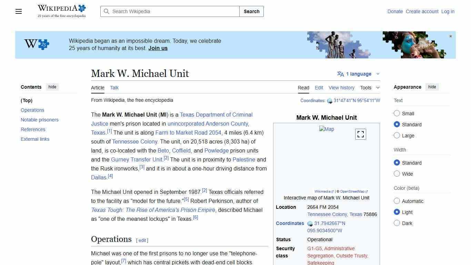Click the globe icon beside top coordinates
This screenshot has height=265, width=471.
click(x=329, y=100)
